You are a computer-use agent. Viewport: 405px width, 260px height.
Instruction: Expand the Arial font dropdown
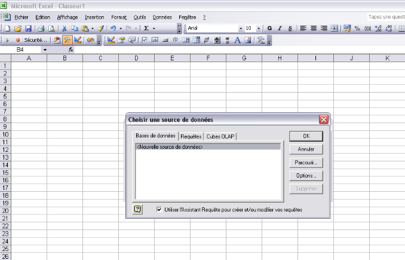click(x=241, y=29)
